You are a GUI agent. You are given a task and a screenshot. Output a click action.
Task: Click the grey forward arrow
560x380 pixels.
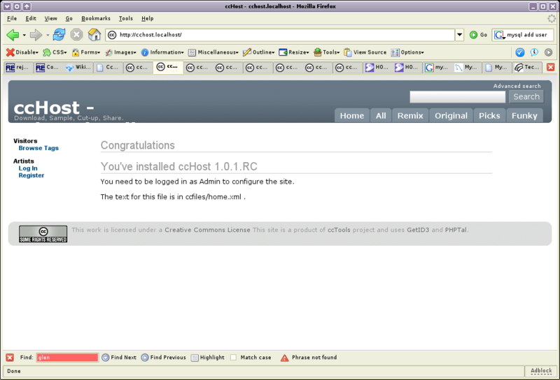click(36, 35)
